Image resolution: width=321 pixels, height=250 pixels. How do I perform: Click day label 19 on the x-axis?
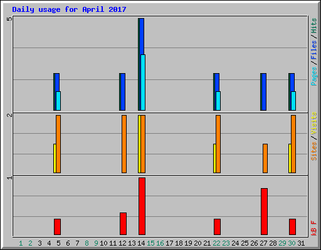tap(188, 243)
